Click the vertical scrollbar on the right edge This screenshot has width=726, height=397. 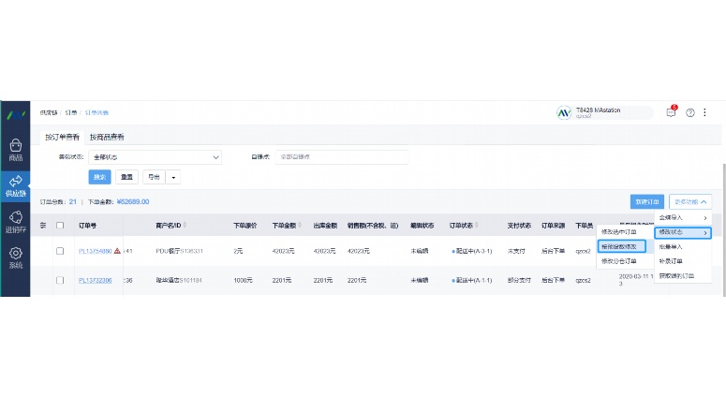[x=724, y=229]
